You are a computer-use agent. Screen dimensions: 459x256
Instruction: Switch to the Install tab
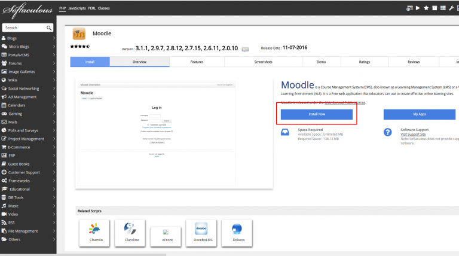(x=90, y=62)
